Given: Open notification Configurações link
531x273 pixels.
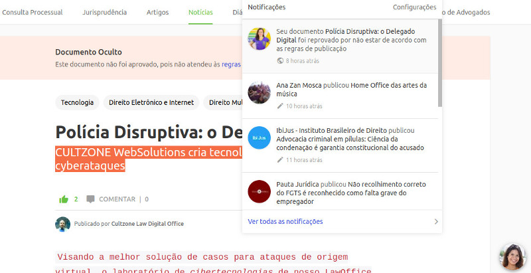Looking at the screenshot, I should click(x=414, y=7).
